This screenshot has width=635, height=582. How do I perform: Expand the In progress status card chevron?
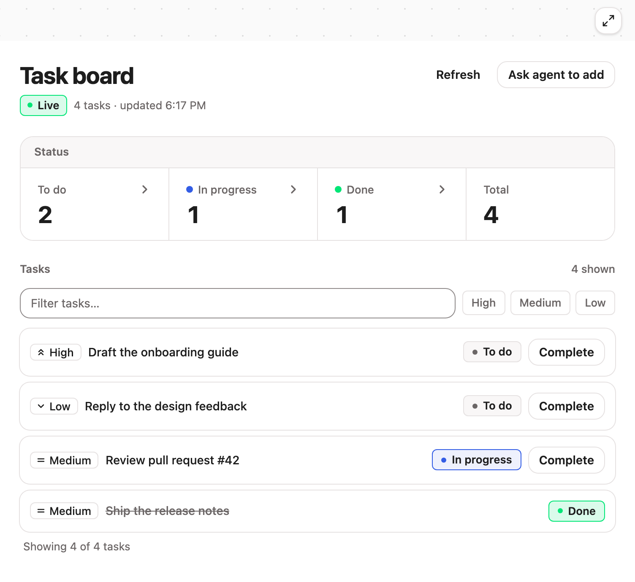(293, 189)
